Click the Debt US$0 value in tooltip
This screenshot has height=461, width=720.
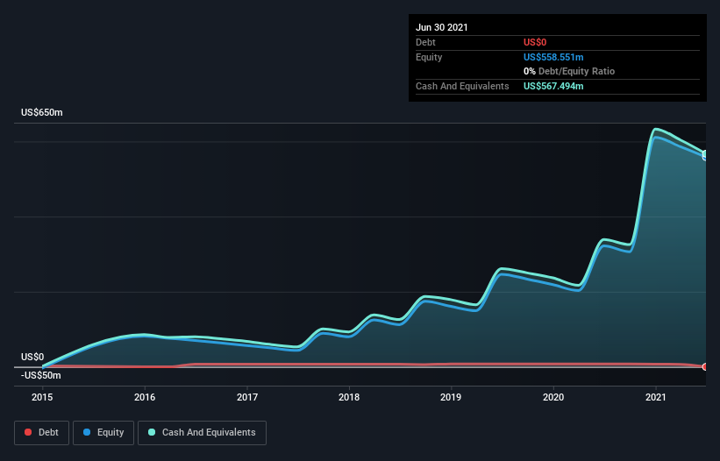[535, 42]
